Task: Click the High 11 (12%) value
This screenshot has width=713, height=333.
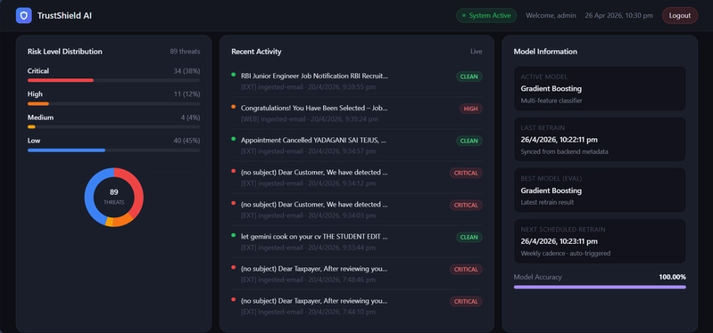Action: click(187, 94)
